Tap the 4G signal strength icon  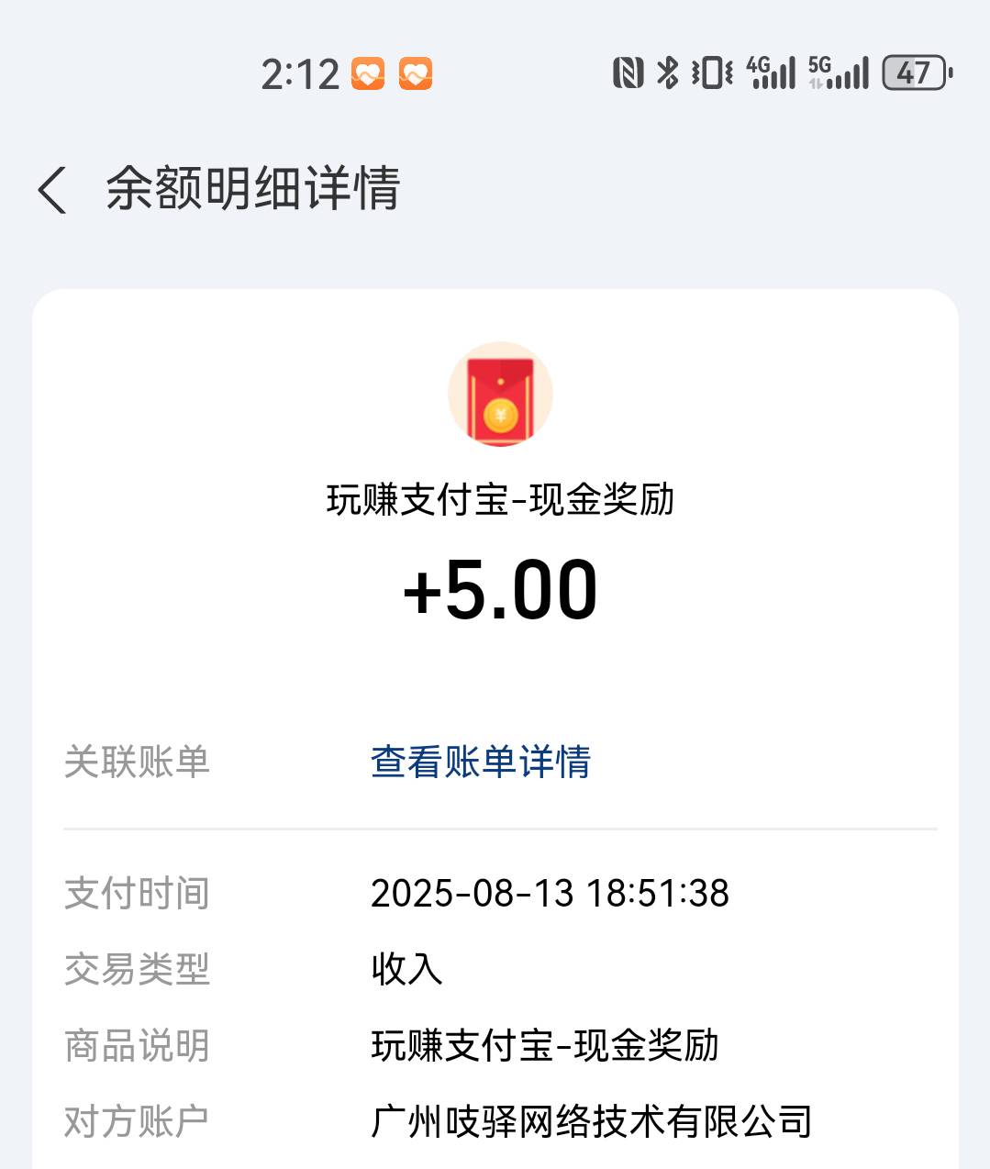pos(772,72)
